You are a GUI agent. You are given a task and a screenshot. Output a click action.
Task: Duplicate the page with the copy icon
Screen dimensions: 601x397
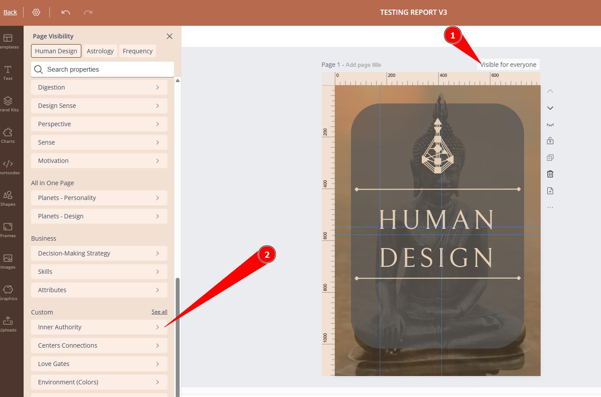[550, 158]
